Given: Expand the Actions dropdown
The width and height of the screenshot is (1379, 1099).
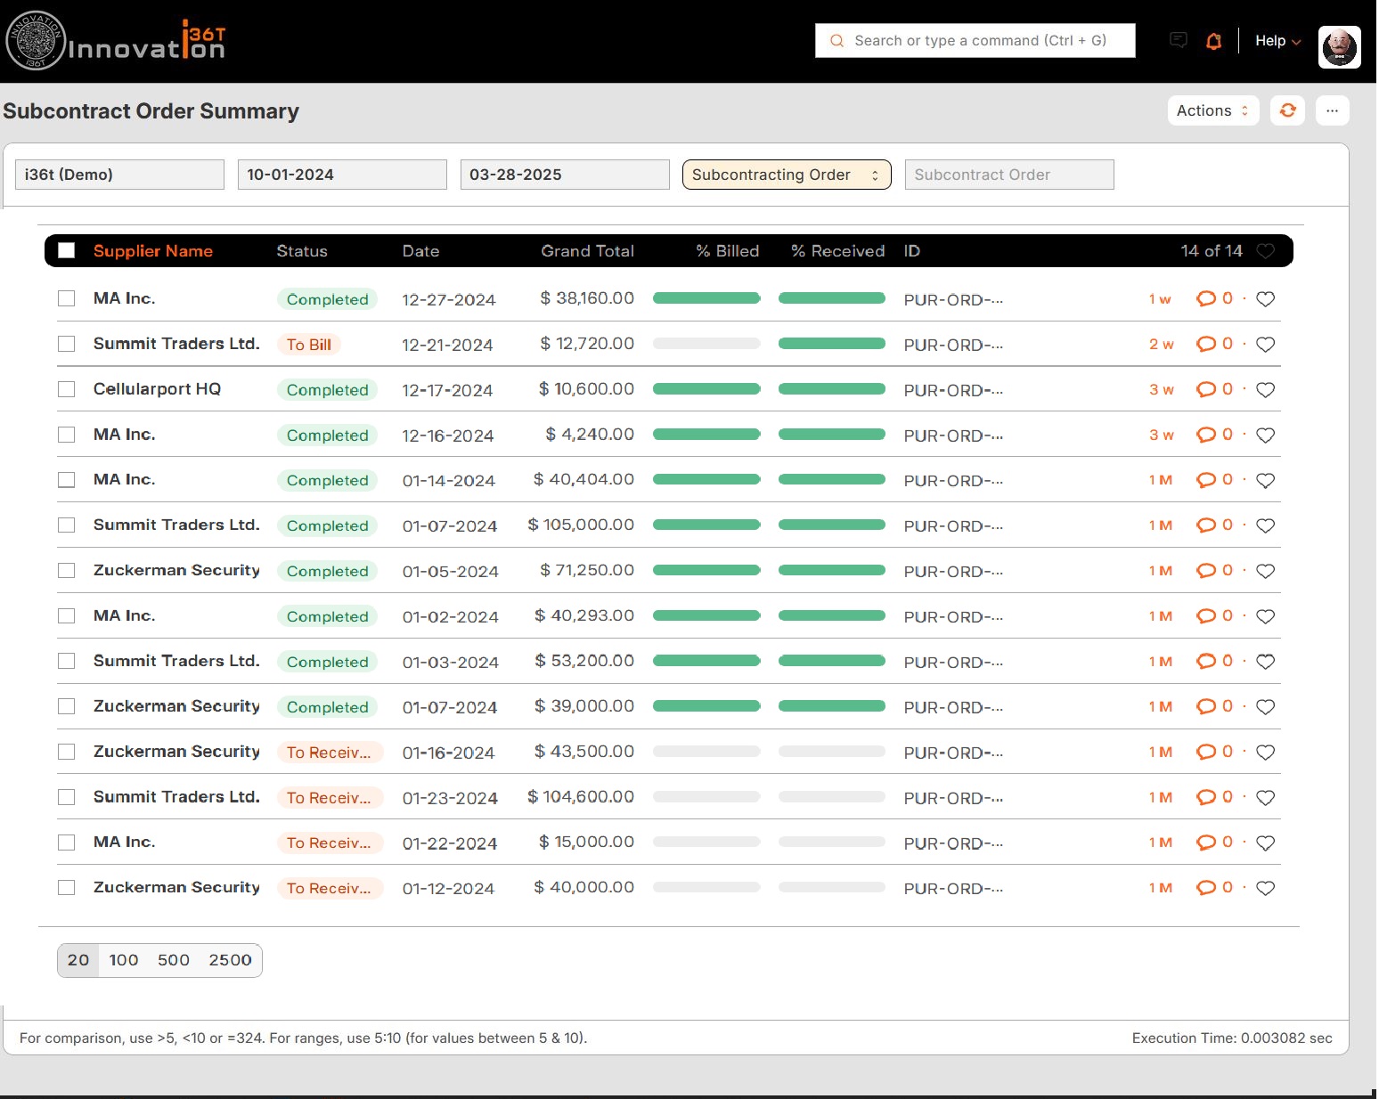Looking at the screenshot, I should [x=1212, y=110].
